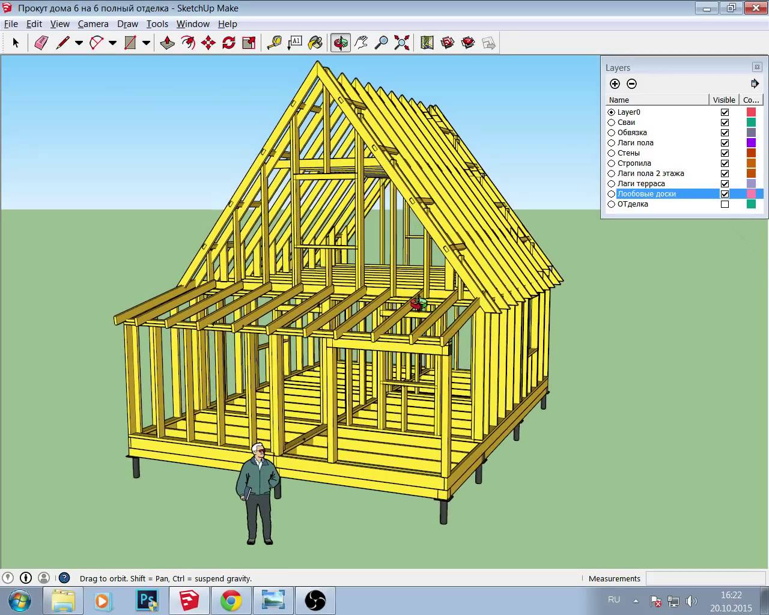Image resolution: width=769 pixels, height=615 pixels.
Task: Hide the Стены layer
Action: point(725,153)
